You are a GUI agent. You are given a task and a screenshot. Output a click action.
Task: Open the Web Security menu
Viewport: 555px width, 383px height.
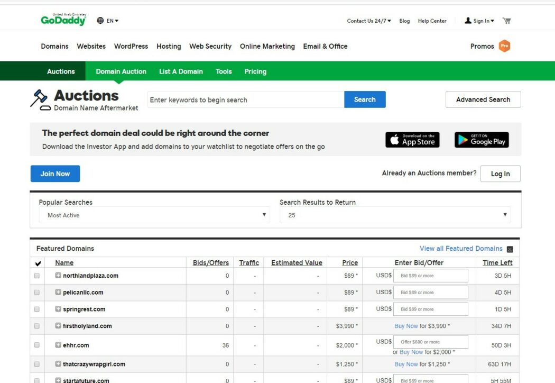point(210,46)
